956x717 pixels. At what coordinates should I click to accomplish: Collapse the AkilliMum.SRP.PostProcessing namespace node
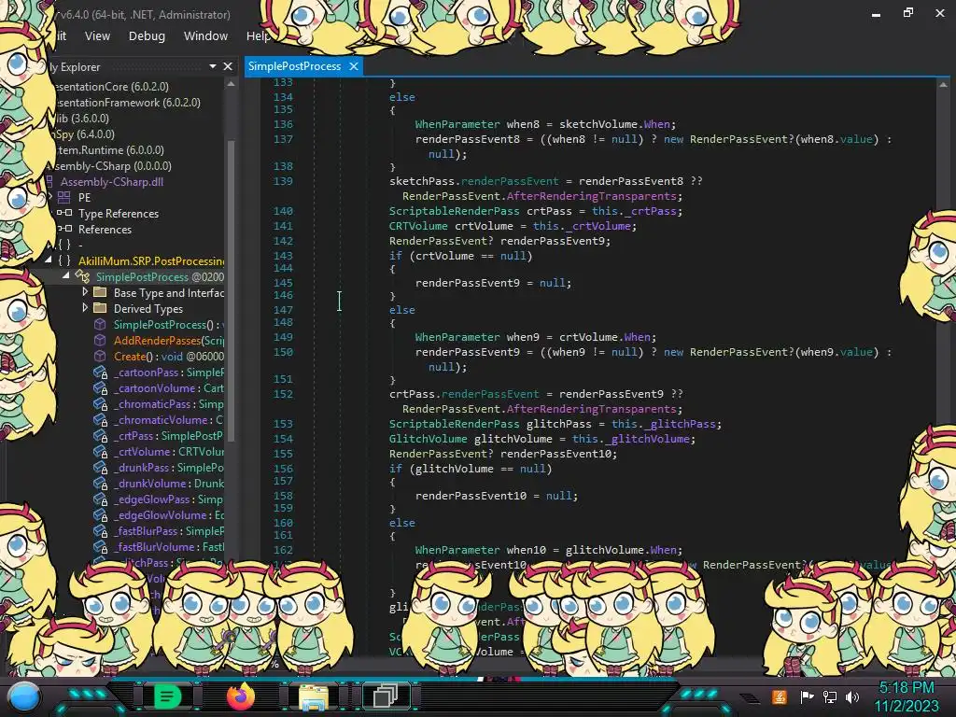49,260
